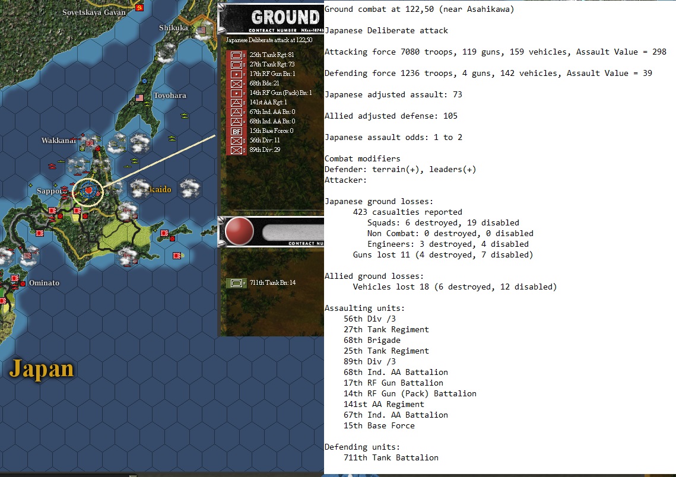The height and width of the screenshot is (477, 676).
Task: Click '15th Base Force' in report
Action: click(x=379, y=425)
